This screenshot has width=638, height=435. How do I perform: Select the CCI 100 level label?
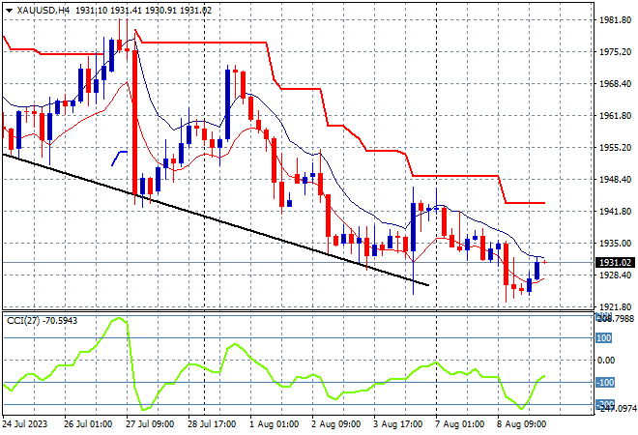[x=604, y=337]
